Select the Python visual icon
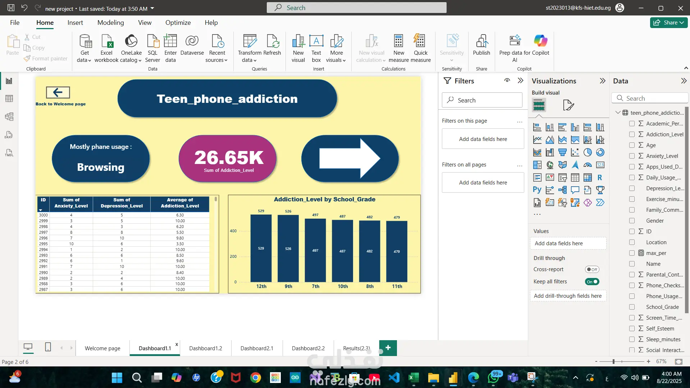690x388 pixels. coord(537,190)
